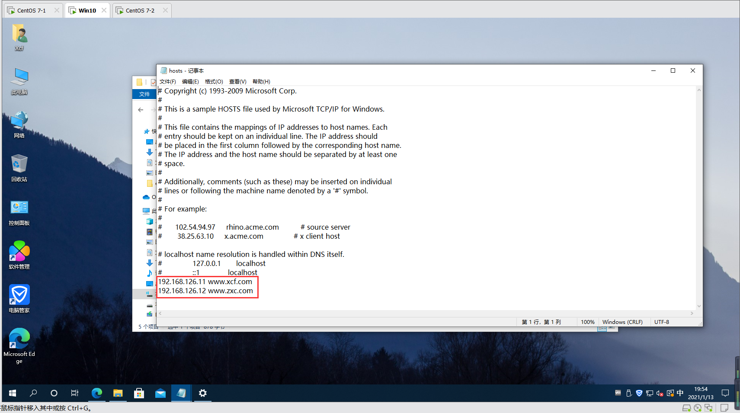The width and height of the screenshot is (740, 413).
Task: Click the 192.168.126.11 www.xcf.com line
Action: click(205, 282)
